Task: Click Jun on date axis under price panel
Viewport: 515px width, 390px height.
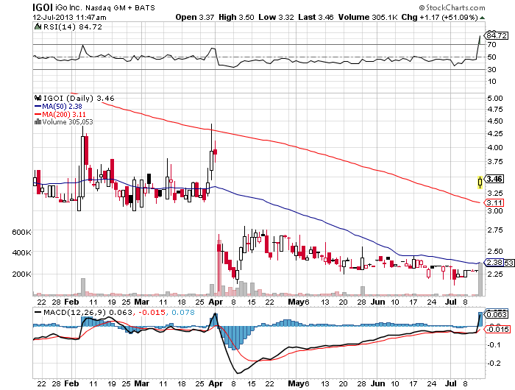Action: (x=378, y=302)
